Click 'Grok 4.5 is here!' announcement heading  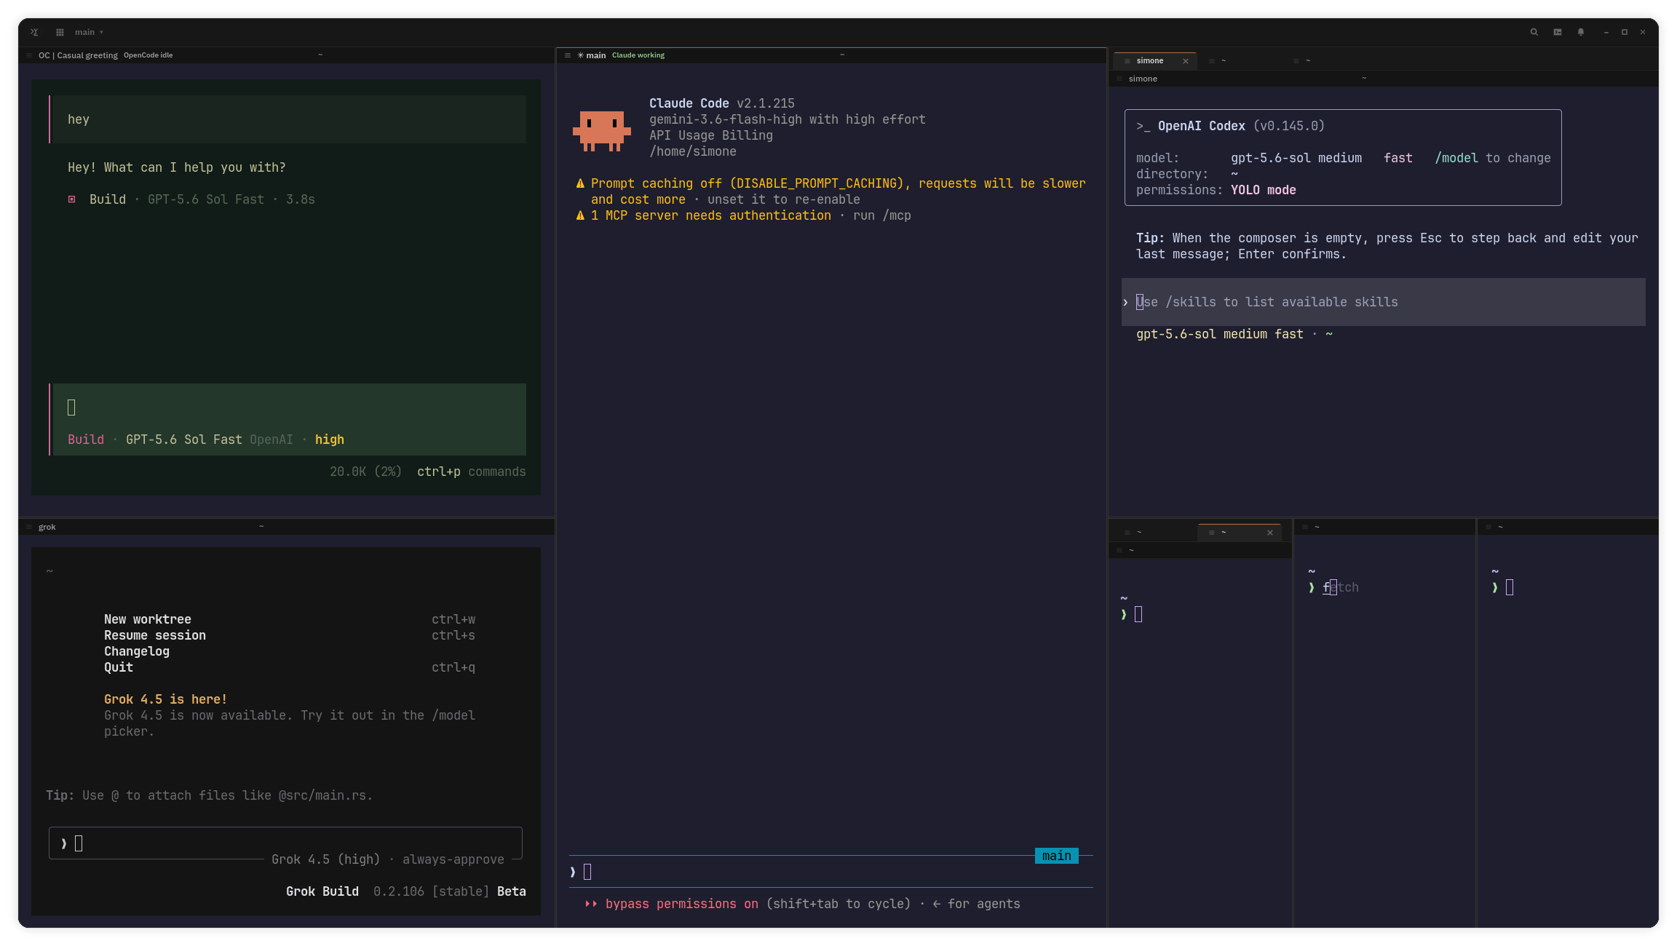tap(166, 699)
